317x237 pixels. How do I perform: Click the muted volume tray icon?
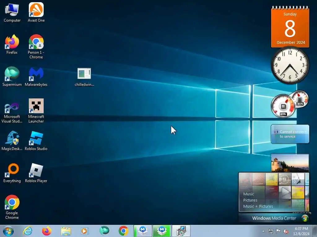(x=286, y=231)
